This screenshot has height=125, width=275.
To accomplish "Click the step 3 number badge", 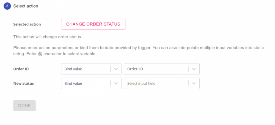I will 7,6.
